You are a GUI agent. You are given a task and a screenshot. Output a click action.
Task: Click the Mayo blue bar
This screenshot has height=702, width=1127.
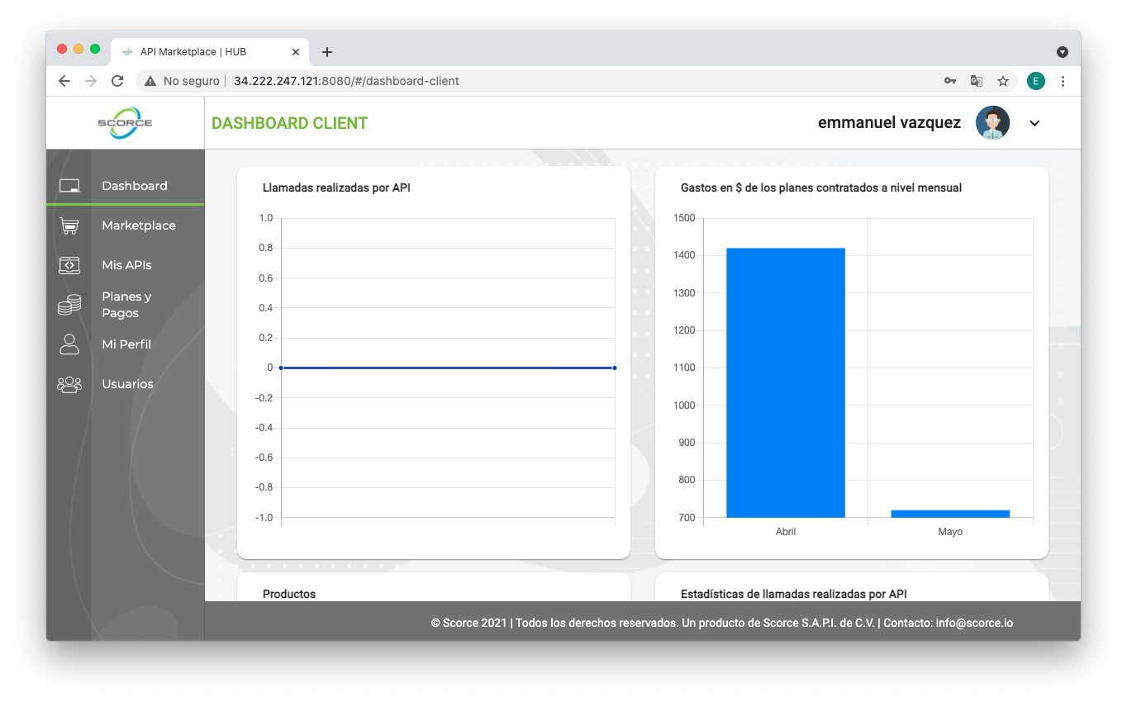(x=950, y=514)
